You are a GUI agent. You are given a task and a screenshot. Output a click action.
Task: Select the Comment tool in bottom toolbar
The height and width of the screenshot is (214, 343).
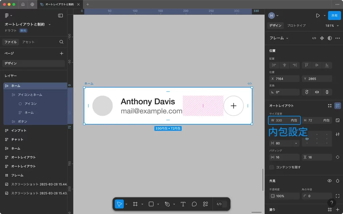click(194, 204)
